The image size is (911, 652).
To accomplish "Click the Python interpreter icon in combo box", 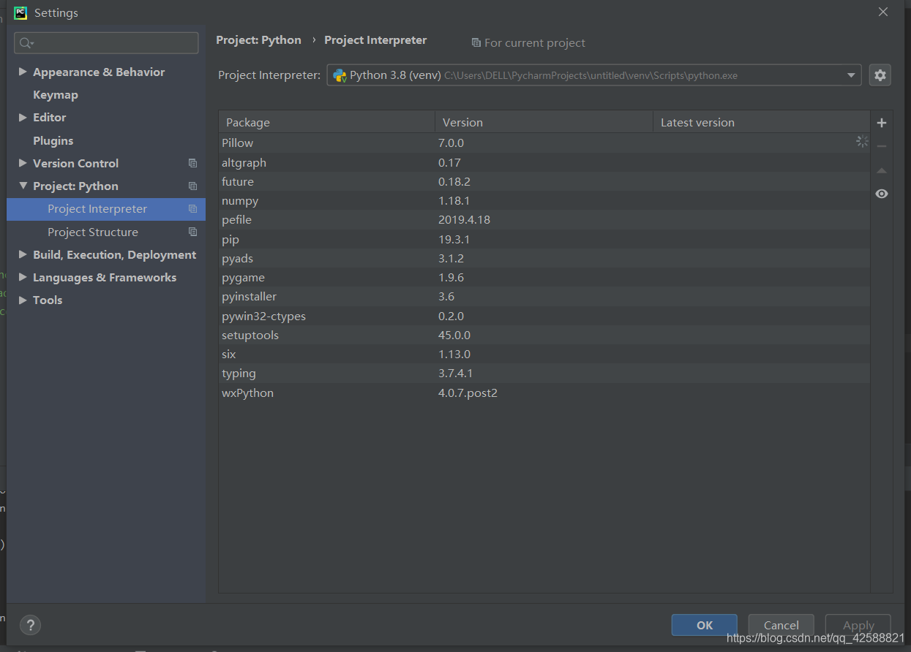I will tap(340, 75).
